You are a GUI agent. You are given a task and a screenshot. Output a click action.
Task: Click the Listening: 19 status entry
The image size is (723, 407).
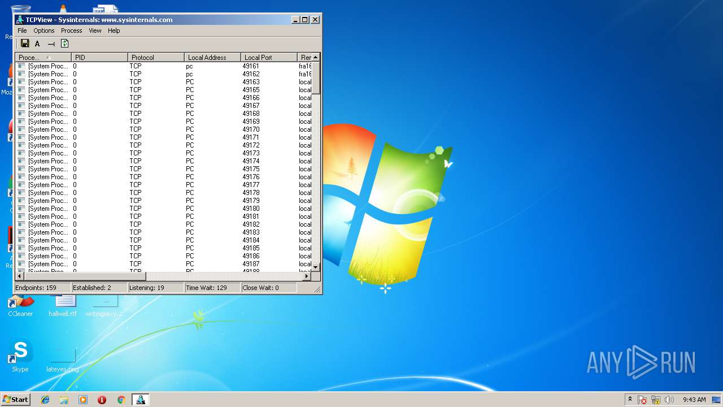[156, 288]
